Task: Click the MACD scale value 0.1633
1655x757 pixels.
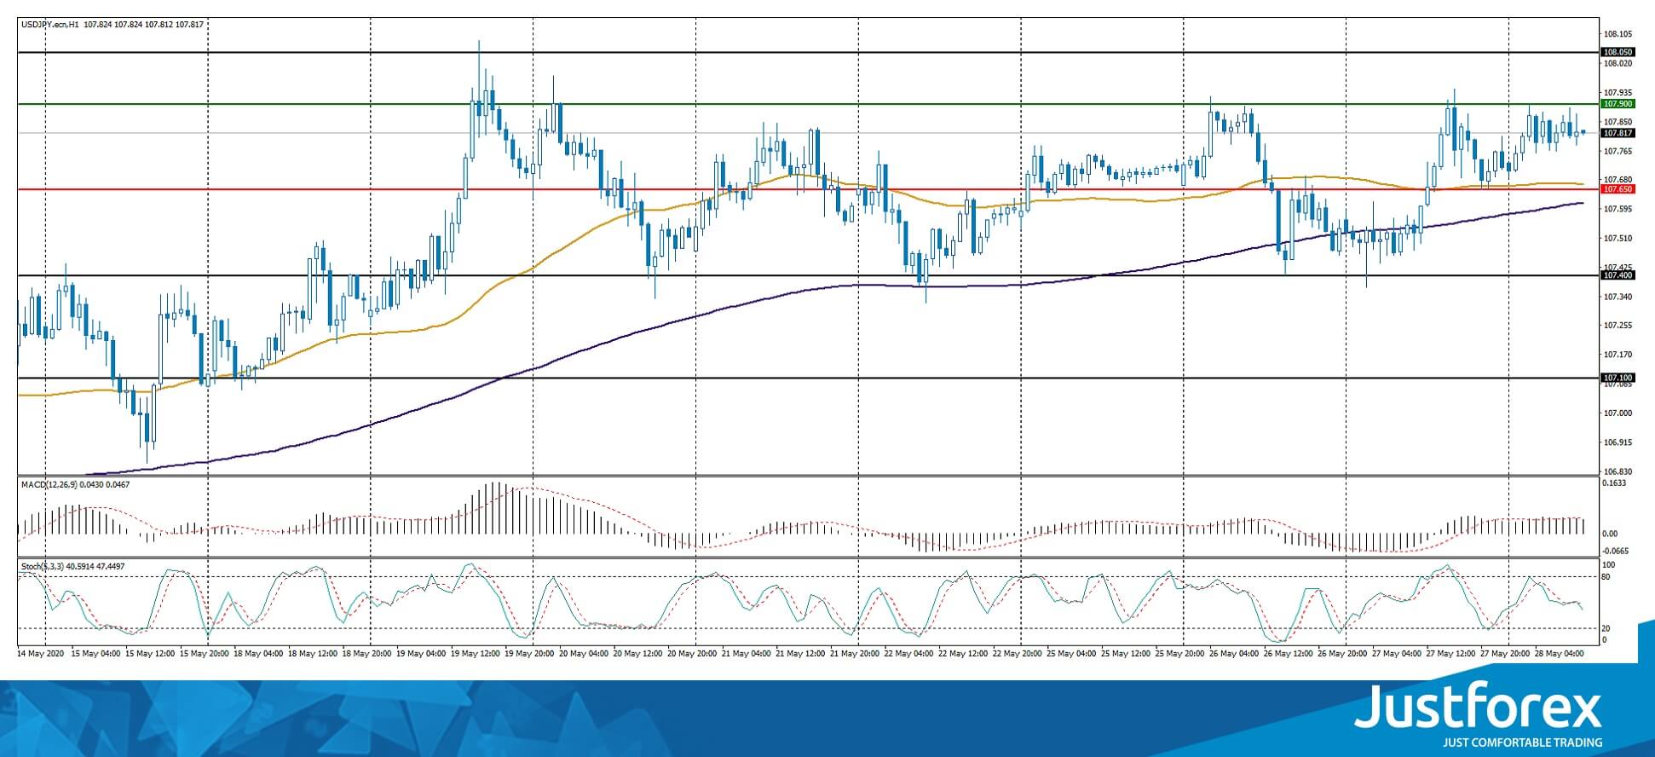Action: tap(1614, 483)
